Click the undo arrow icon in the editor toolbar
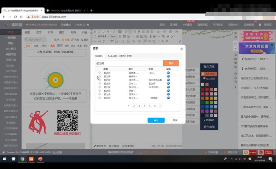 coord(154,41)
